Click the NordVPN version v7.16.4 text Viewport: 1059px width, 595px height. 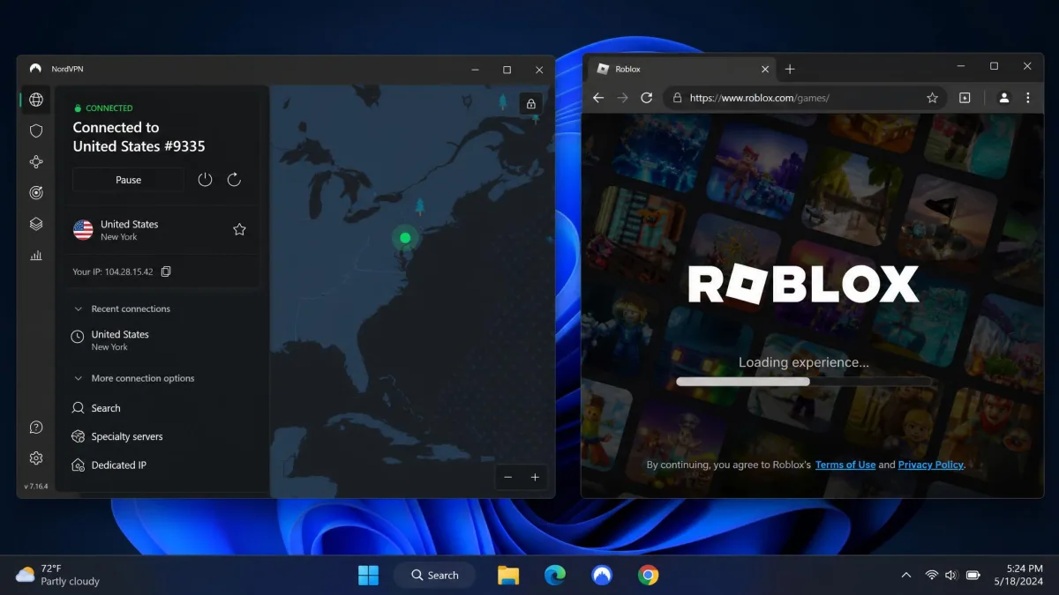36,487
